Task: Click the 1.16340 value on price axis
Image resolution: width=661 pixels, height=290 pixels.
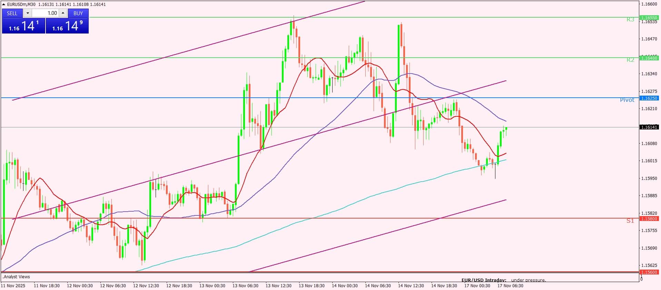Action: [x=649, y=74]
